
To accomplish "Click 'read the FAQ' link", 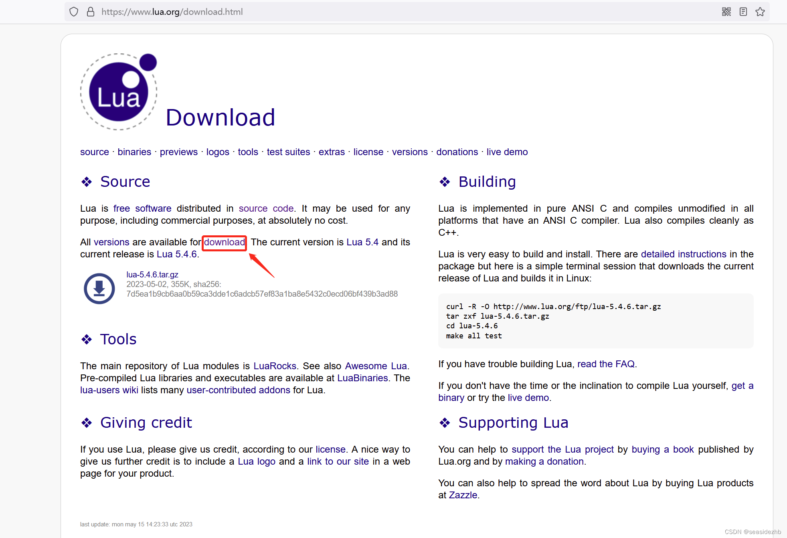I will [x=606, y=364].
